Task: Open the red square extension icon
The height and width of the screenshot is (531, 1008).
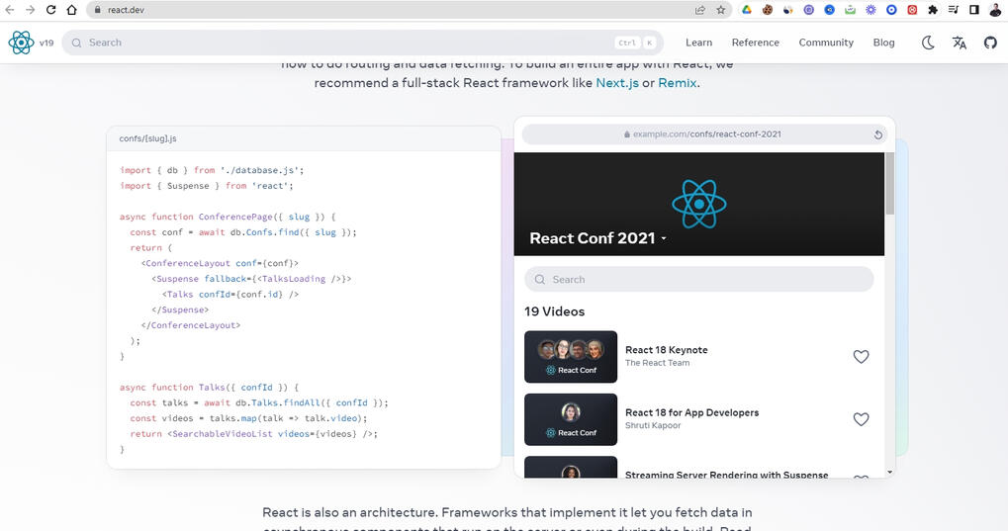Action: click(x=912, y=10)
